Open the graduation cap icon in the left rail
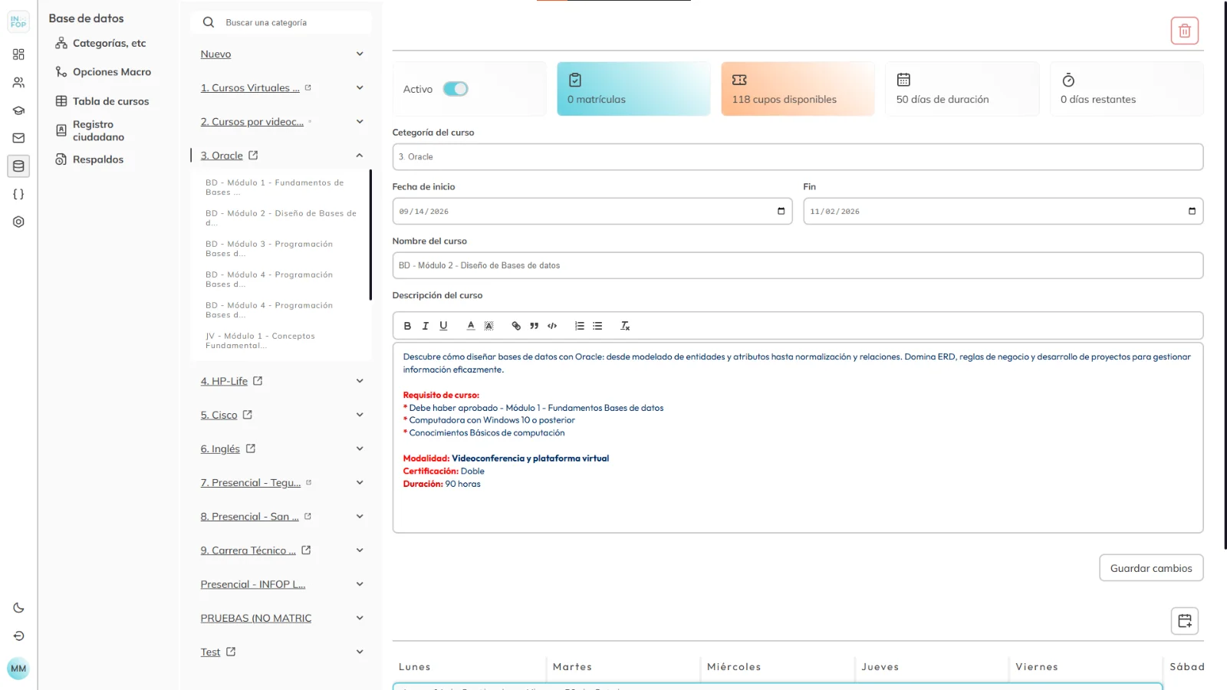1227x690 pixels. pos(18,110)
